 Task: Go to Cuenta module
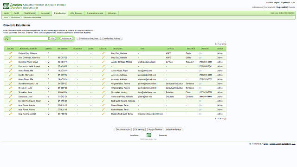(291, 7)
